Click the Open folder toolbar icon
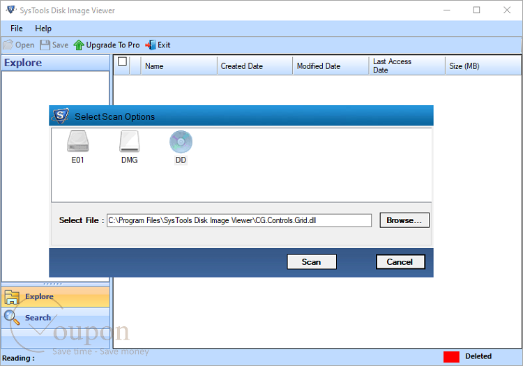The image size is (523, 366). 8,45
